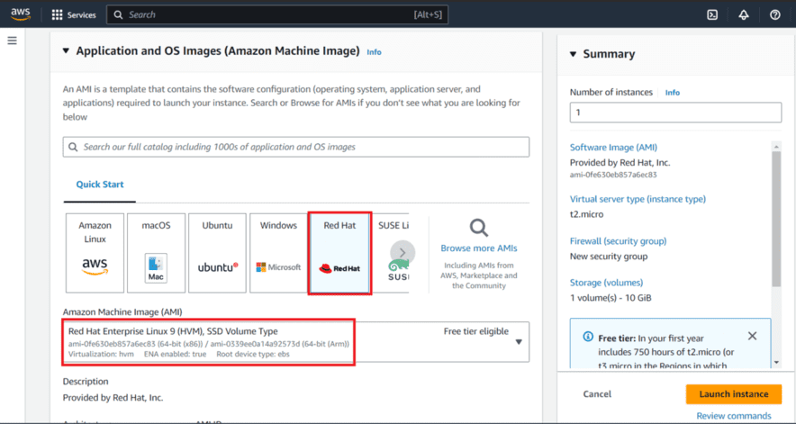Select the macOS quick start tile
This screenshot has width=796, height=424.
coord(156,253)
